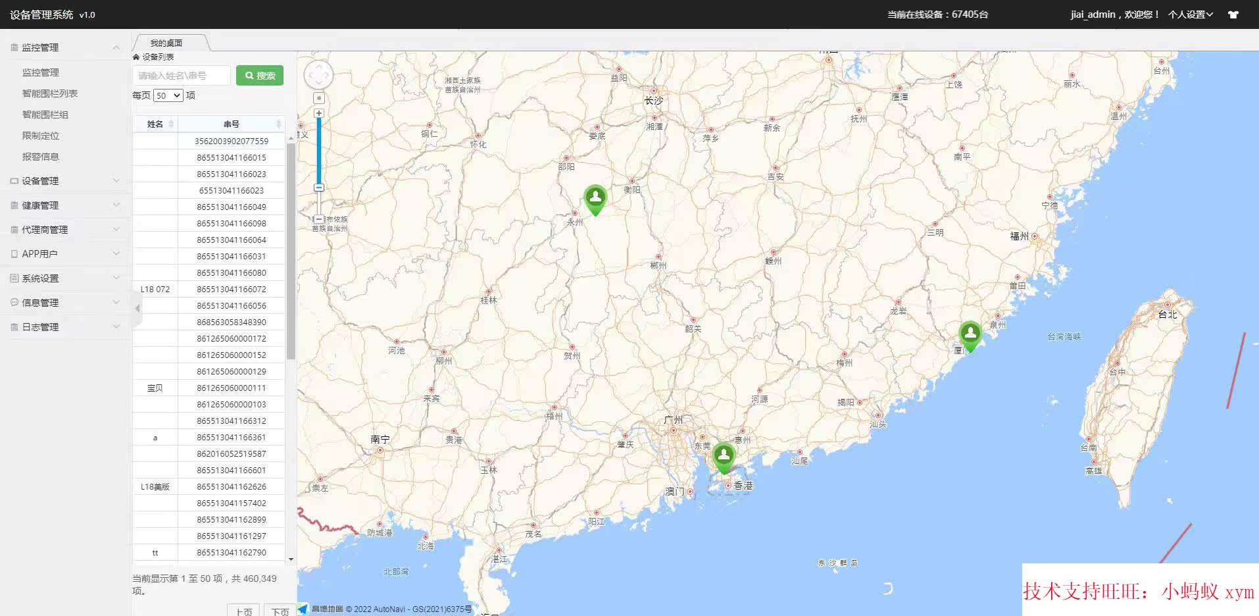This screenshot has height=616, width=1259.
Task: Click the 系统设置 menu icon
Action: tap(14, 278)
